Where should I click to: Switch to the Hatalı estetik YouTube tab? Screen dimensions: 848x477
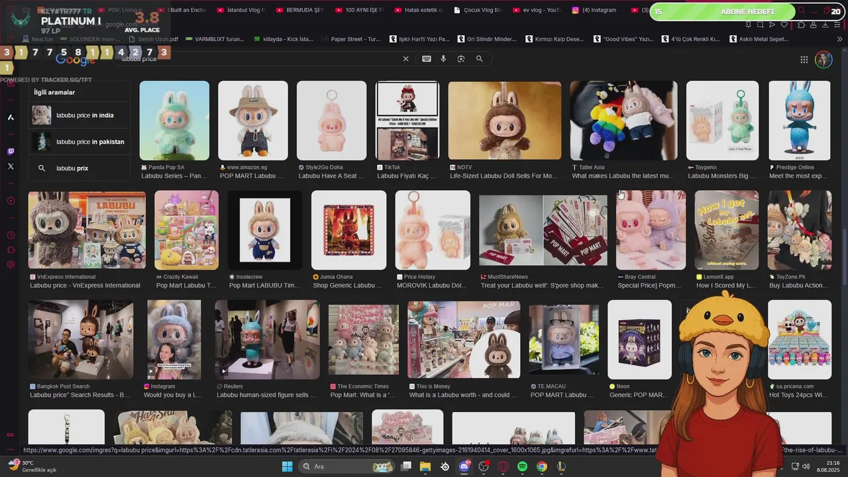pyautogui.click(x=418, y=10)
